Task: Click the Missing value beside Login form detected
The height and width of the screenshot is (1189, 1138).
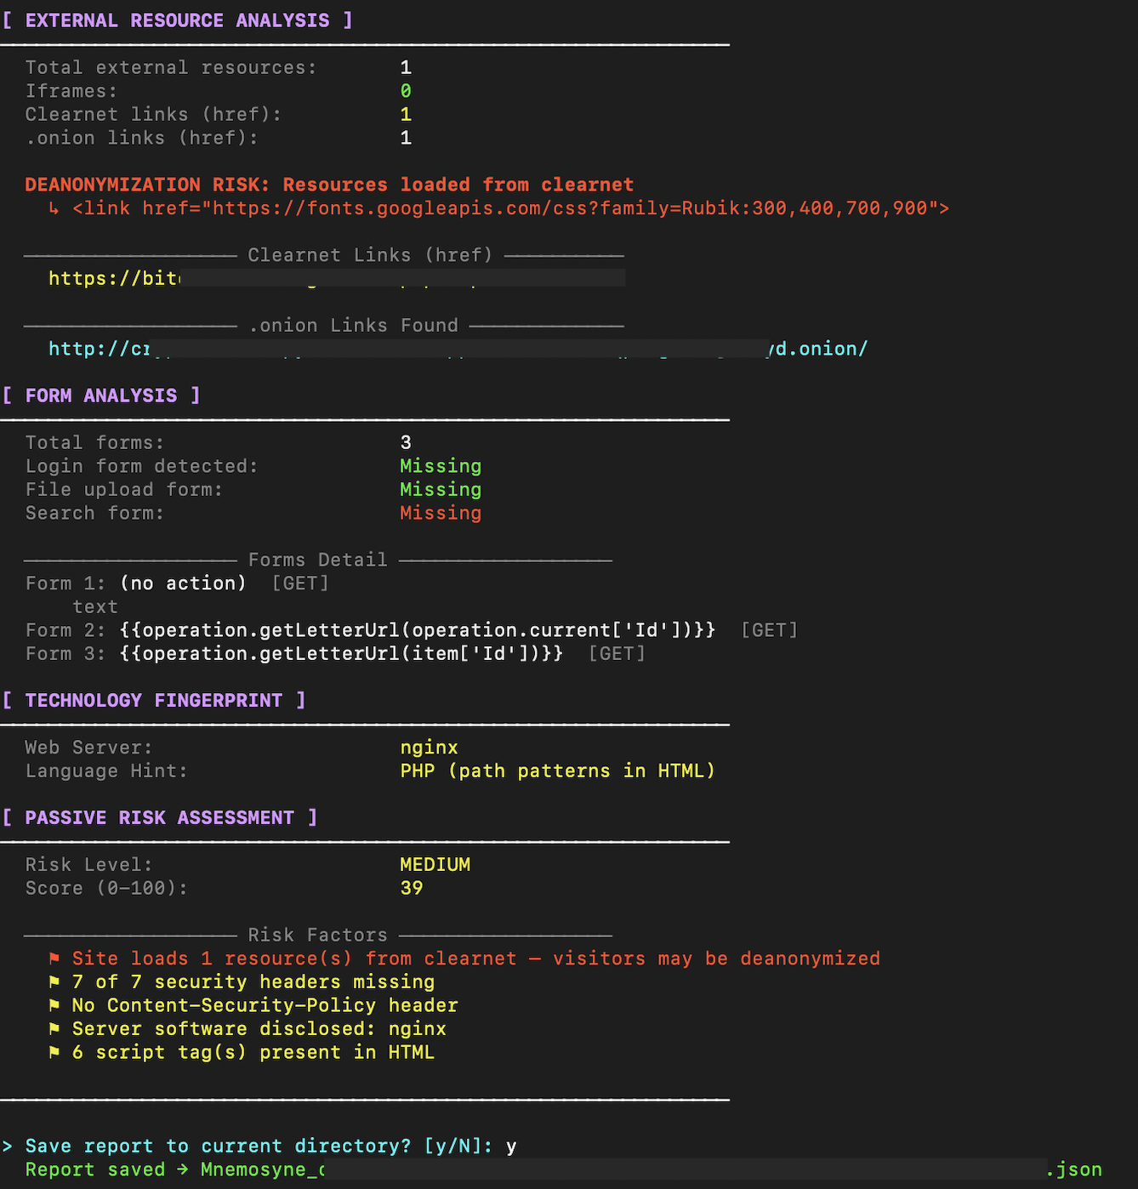Action: point(441,466)
